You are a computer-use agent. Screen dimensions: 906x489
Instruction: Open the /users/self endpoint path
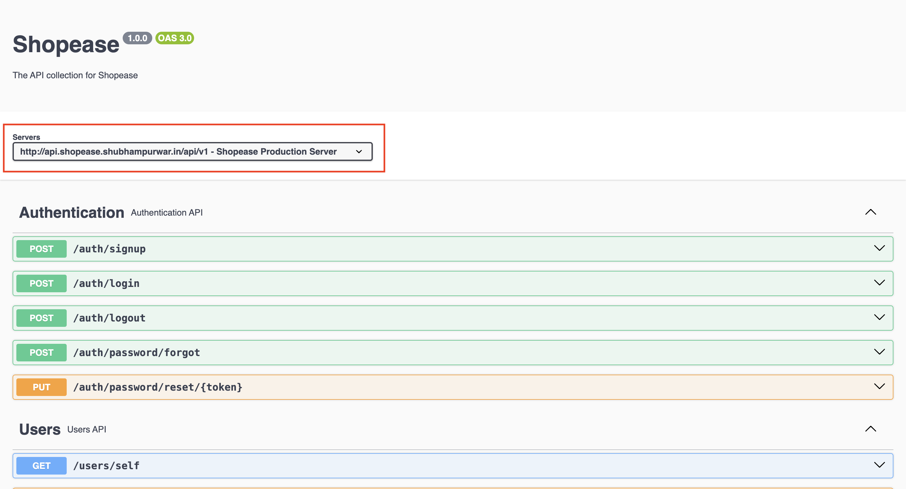tap(106, 465)
